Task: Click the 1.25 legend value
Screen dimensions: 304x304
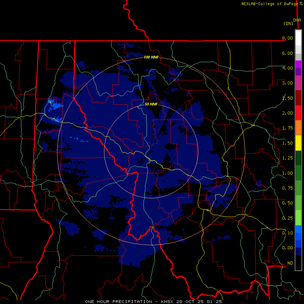Action: pos(287,158)
